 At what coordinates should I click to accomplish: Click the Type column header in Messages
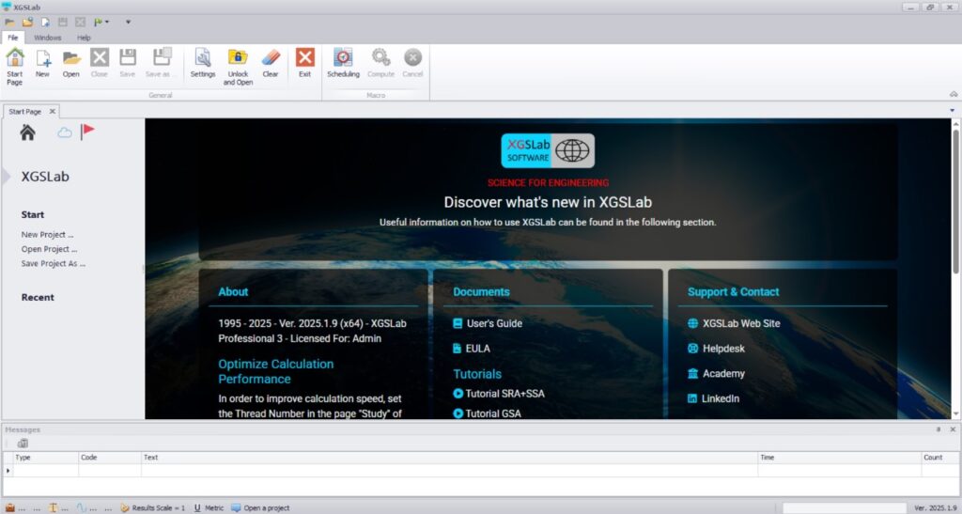(46, 458)
